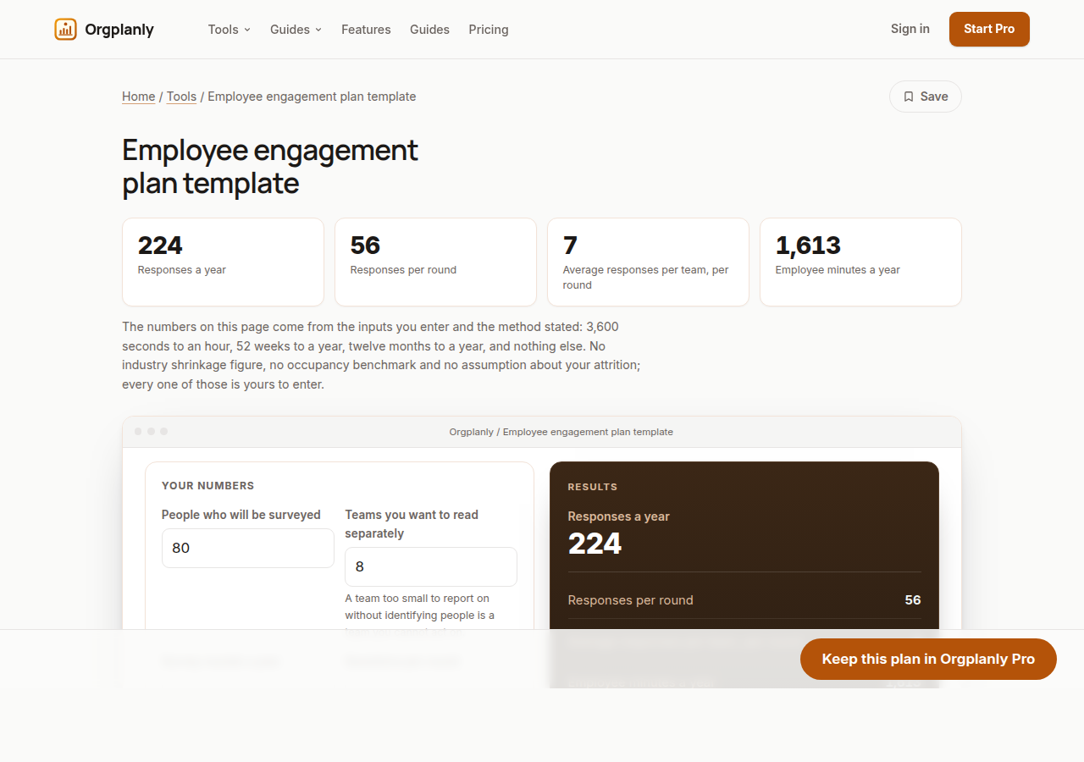Expand the Guides dropdown chevron
The image size is (1084, 762).
pyautogui.click(x=318, y=30)
